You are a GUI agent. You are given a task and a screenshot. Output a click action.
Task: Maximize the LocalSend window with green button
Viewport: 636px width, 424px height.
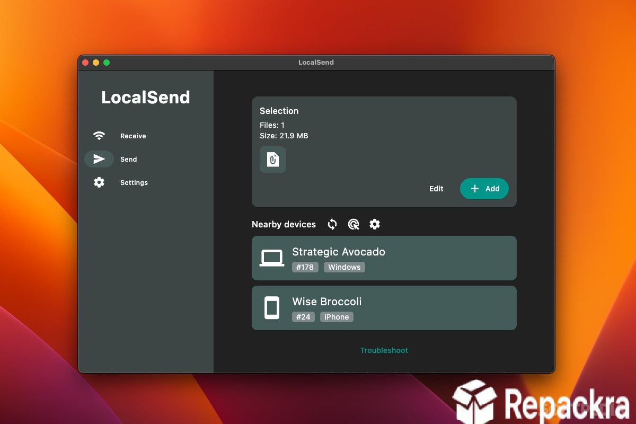[107, 63]
